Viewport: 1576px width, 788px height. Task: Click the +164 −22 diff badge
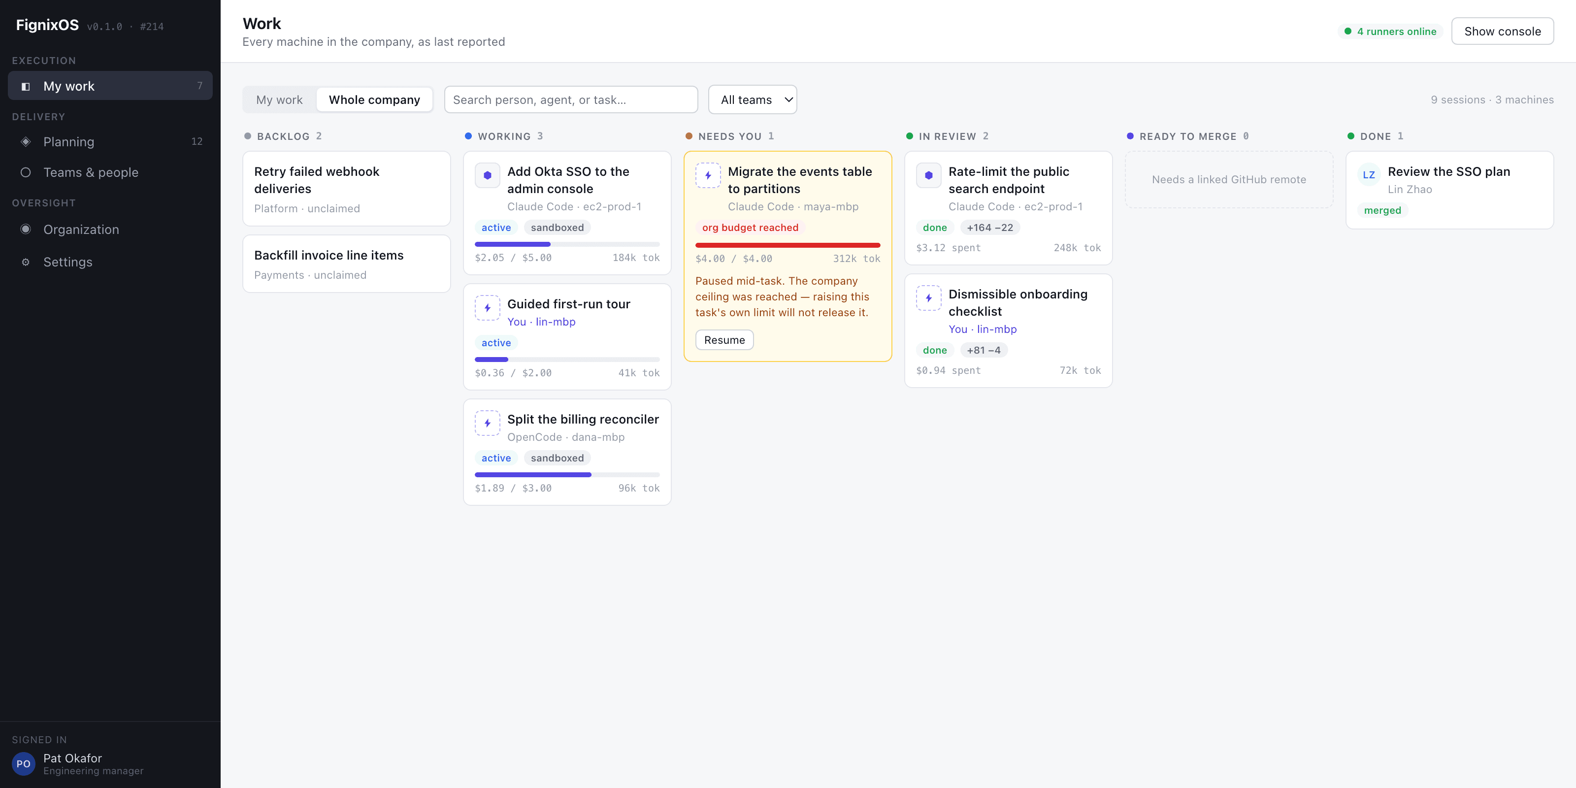coord(989,228)
